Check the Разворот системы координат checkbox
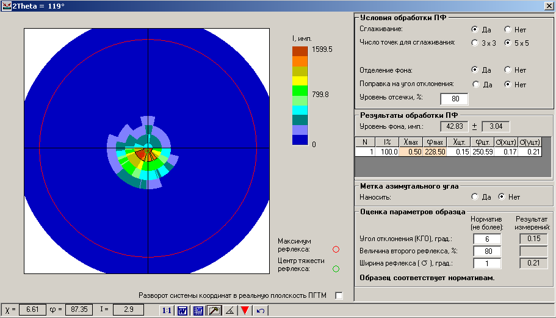Image resolution: width=556 pixels, height=318 pixels. tap(339, 296)
